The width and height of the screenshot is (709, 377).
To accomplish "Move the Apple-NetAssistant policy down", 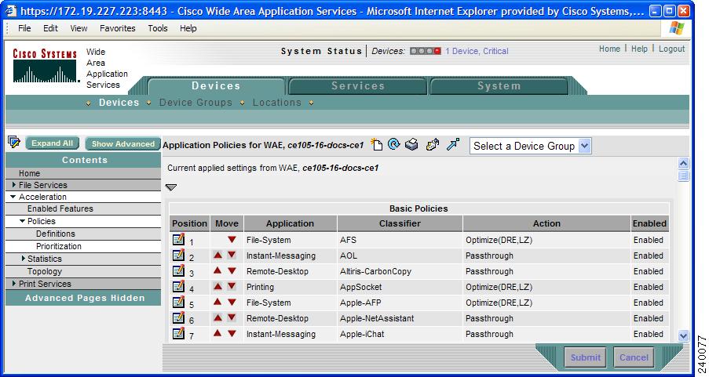I will (232, 318).
